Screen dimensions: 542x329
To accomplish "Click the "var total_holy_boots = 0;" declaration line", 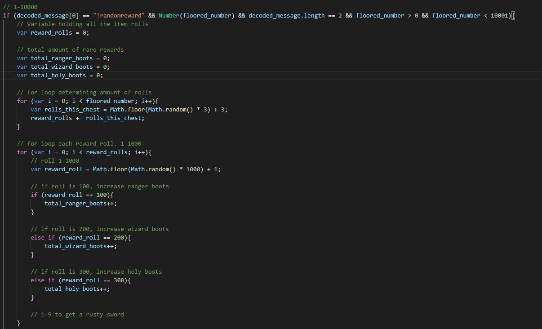I will [60, 76].
